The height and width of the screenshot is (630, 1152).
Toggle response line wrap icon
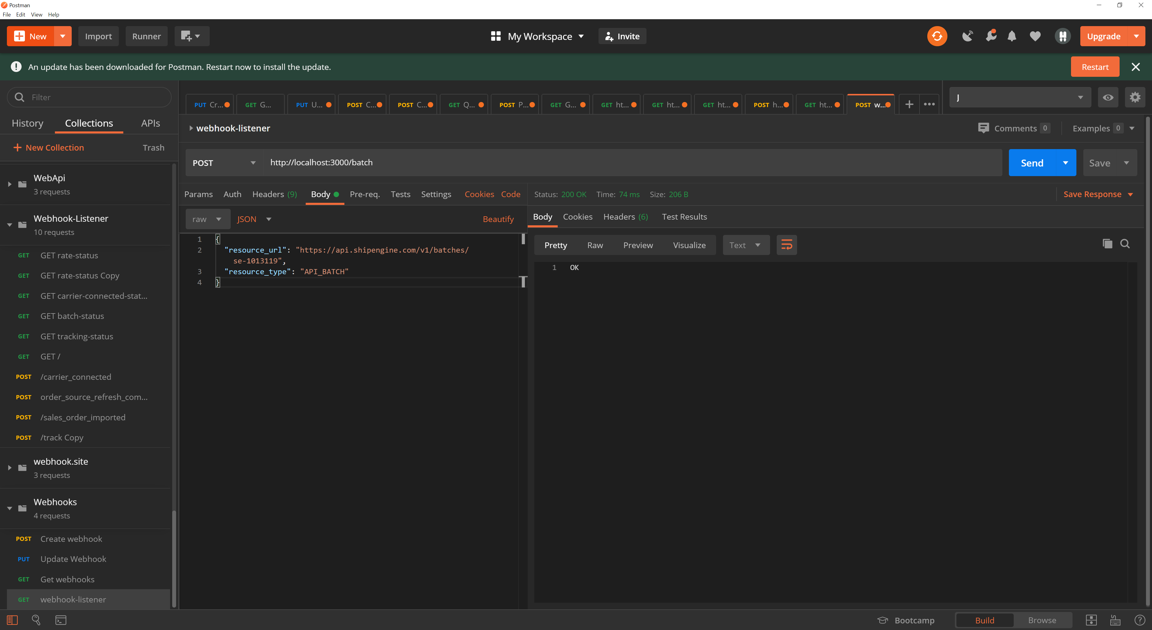[786, 245]
